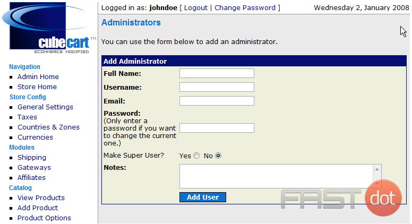The image size is (412, 224).
Task: Click the Add User button
Action: (x=203, y=197)
